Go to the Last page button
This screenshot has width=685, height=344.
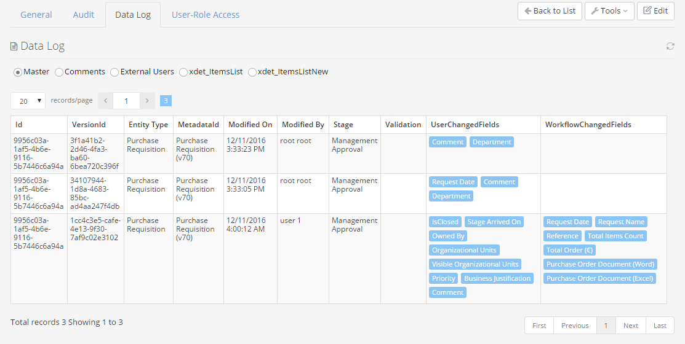[x=660, y=326]
